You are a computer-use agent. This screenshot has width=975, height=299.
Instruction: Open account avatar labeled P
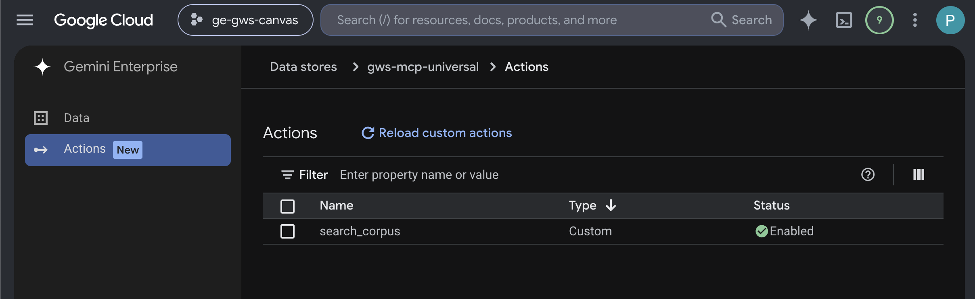point(950,20)
